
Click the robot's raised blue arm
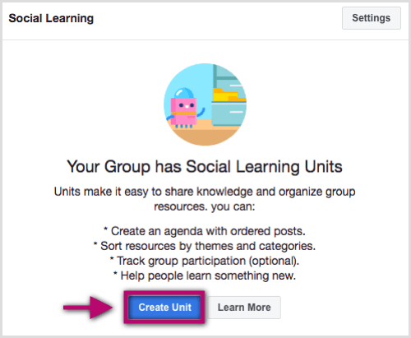(201, 113)
